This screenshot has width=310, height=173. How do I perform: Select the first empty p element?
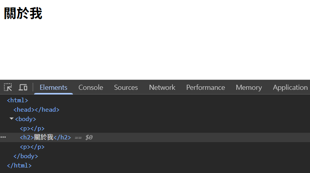click(x=32, y=128)
